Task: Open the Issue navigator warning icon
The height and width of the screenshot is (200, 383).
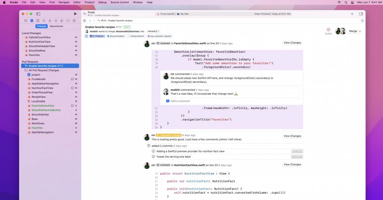Action: 50,21
